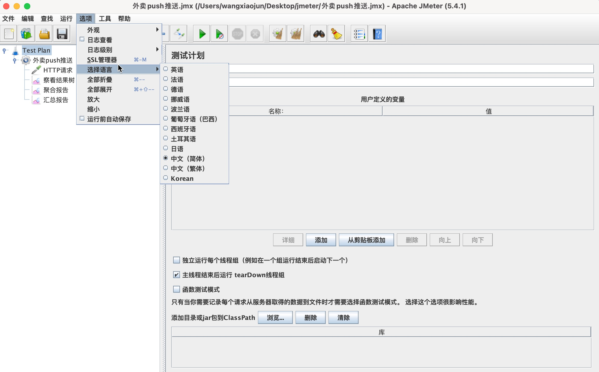Click the 从剪贴板添加 button

366,240
